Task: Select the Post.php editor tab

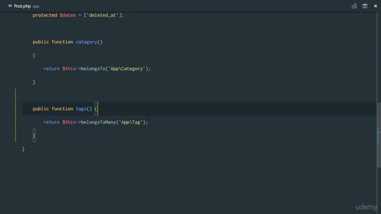Action: pos(23,6)
